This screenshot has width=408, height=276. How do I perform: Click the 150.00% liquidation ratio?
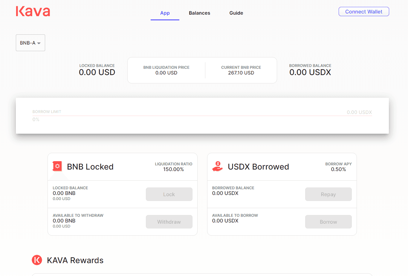point(173,170)
